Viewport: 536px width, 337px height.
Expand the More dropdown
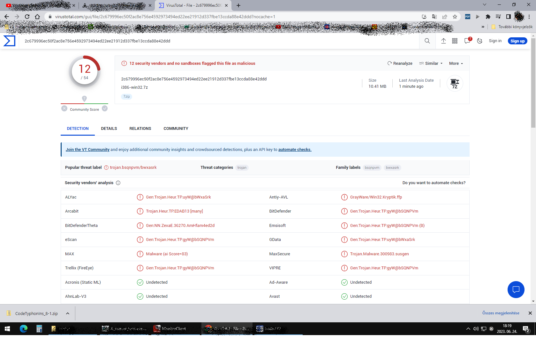pyautogui.click(x=456, y=64)
